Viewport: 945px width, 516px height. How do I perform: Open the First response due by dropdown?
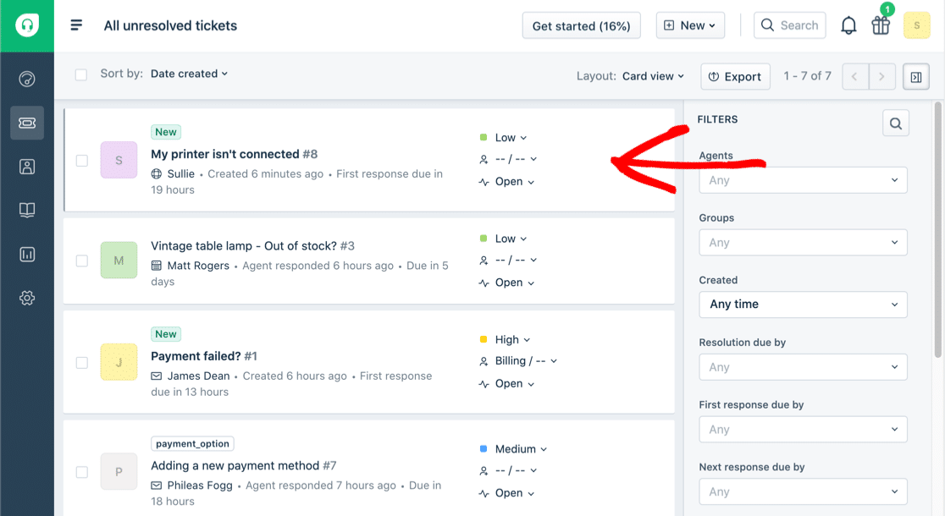point(803,430)
